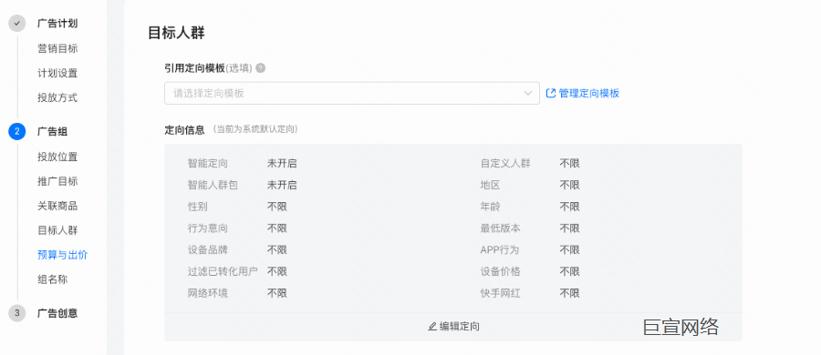Click the 行为意向 label
Image resolution: width=821 pixels, height=355 pixels.
[208, 228]
